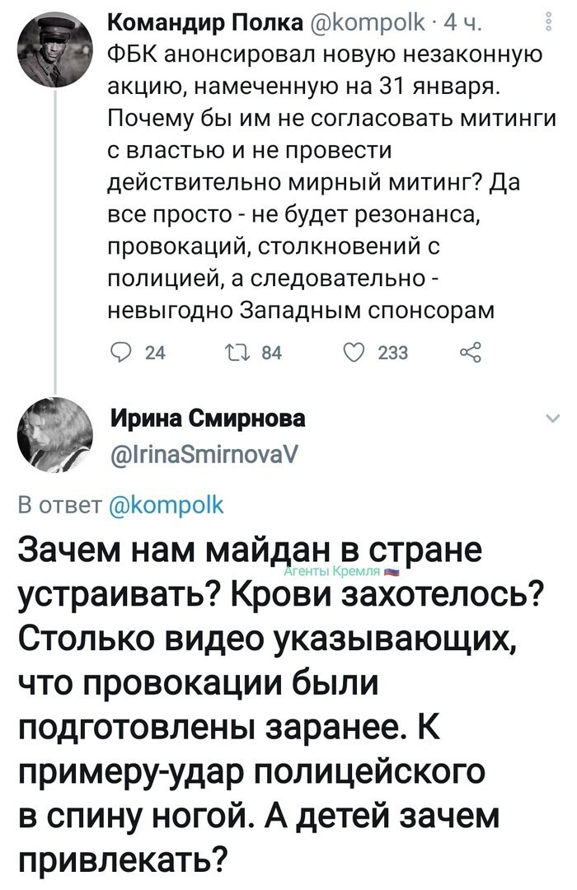Open the Командир Полка display name
The width and height of the screenshot is (577, 890).
(x=205, y=23)
